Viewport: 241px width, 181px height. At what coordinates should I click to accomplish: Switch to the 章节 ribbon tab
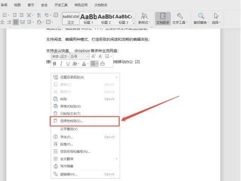pyautogui.click(x=31, y=5)
